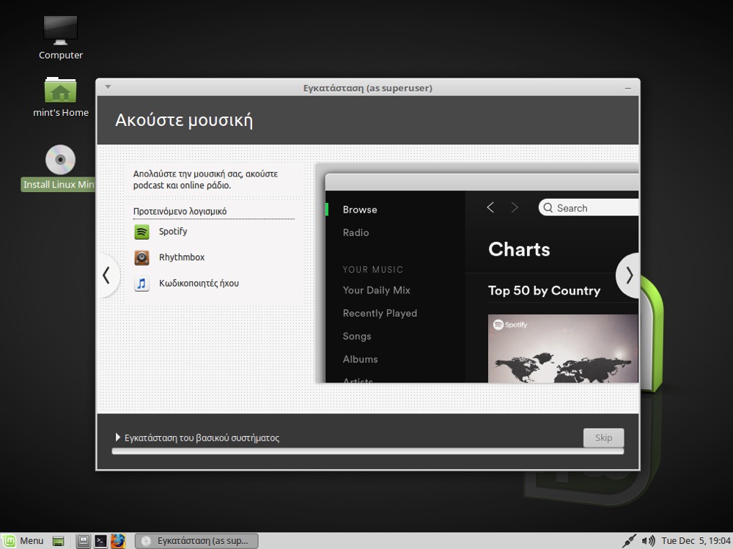Select the installer window in the taskbar
Screen dimensions: 733x549
(196, 541)
